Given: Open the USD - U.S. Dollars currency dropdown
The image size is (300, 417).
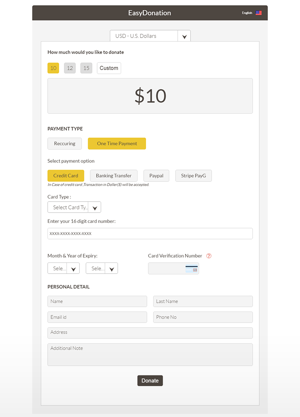Looking at the screenshot, I should point(150,36).
